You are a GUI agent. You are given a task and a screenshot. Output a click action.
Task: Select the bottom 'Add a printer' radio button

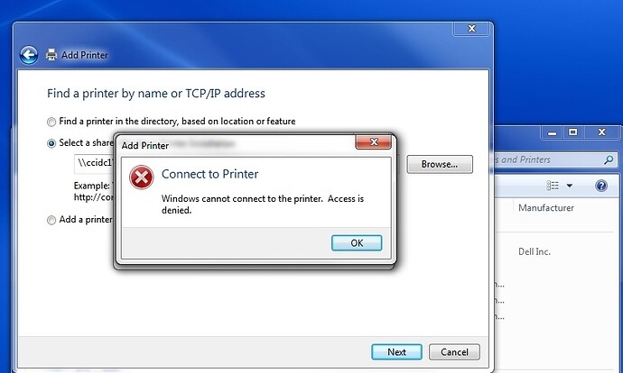click(x=51, y=220)
